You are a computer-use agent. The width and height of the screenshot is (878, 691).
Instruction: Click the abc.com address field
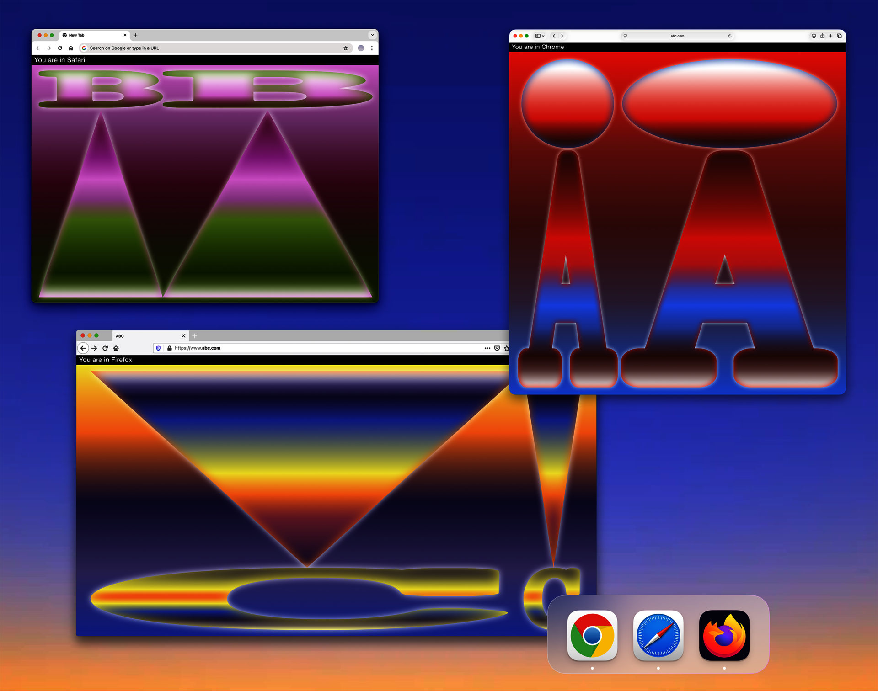677,36
